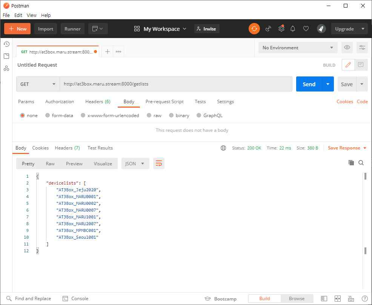
Task: Open Console from the bottom bar
Action: [x=75, y=299]
